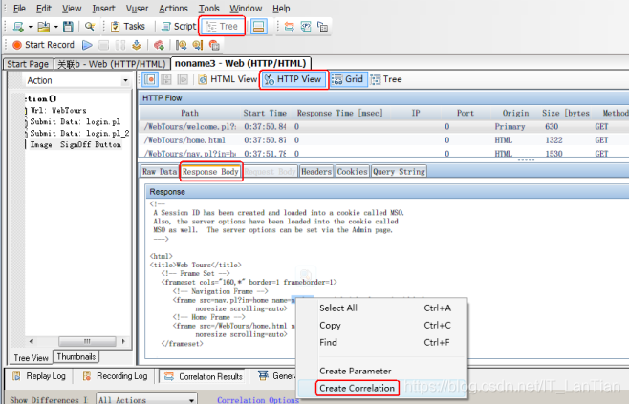
Task: Toggle the Grid layout
Action: [x=348, y=79]
